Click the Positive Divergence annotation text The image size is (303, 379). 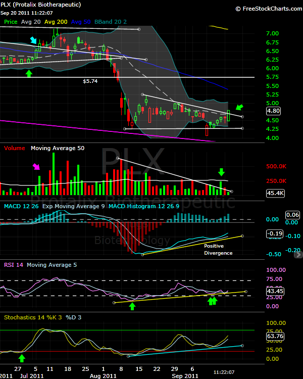click(x=218, y=250)
